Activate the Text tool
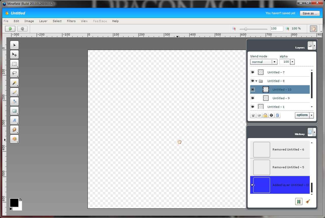The width and height of the screenshot is (325, 218). pos(14,120)
